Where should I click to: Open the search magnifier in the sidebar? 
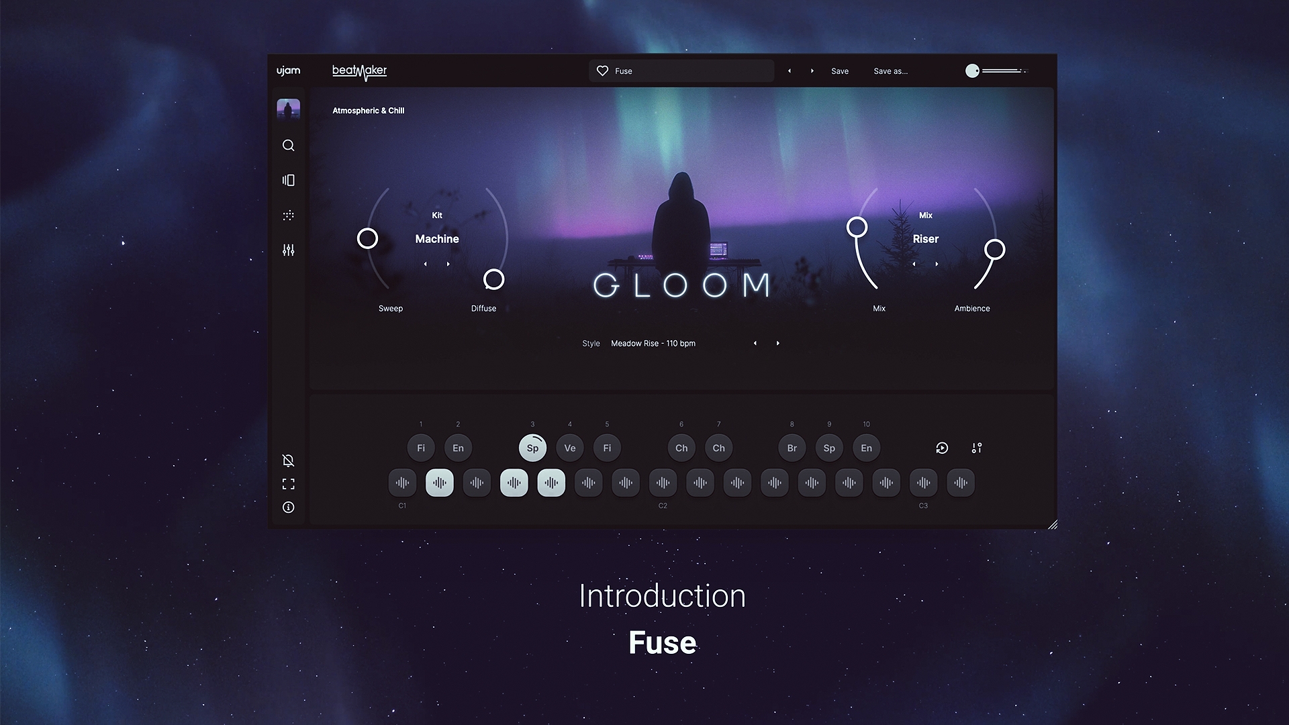(288, 146)
